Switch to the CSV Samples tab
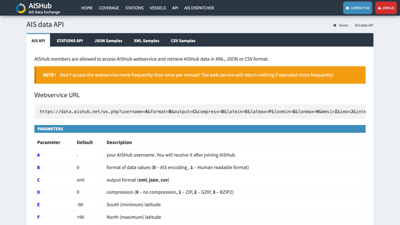This screenshot has width=400, height=225. 183,41
